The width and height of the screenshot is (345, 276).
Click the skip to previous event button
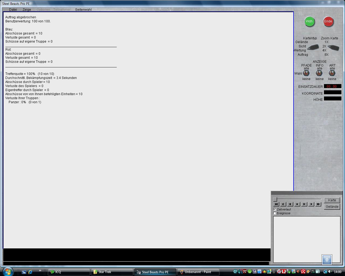pos(290,204)
